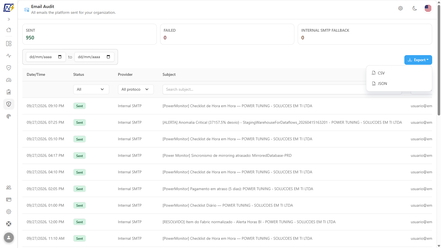Click the Date/Time column header
The width and height of the screenshot is (441, 248).
[x=36, y=75]
